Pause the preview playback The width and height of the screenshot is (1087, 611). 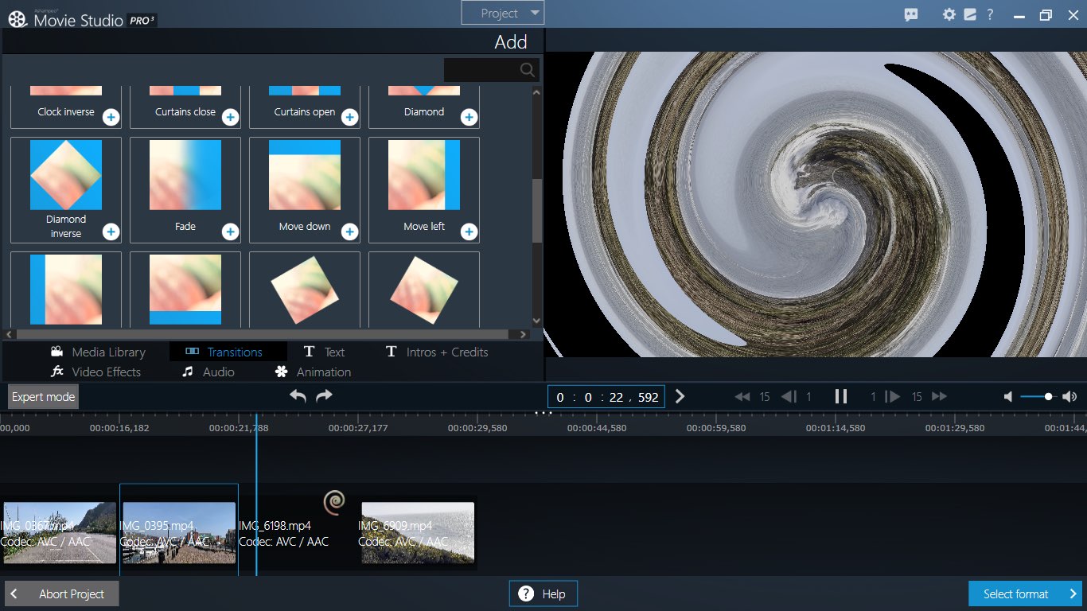pyautogui.click(x=841, y=395)
